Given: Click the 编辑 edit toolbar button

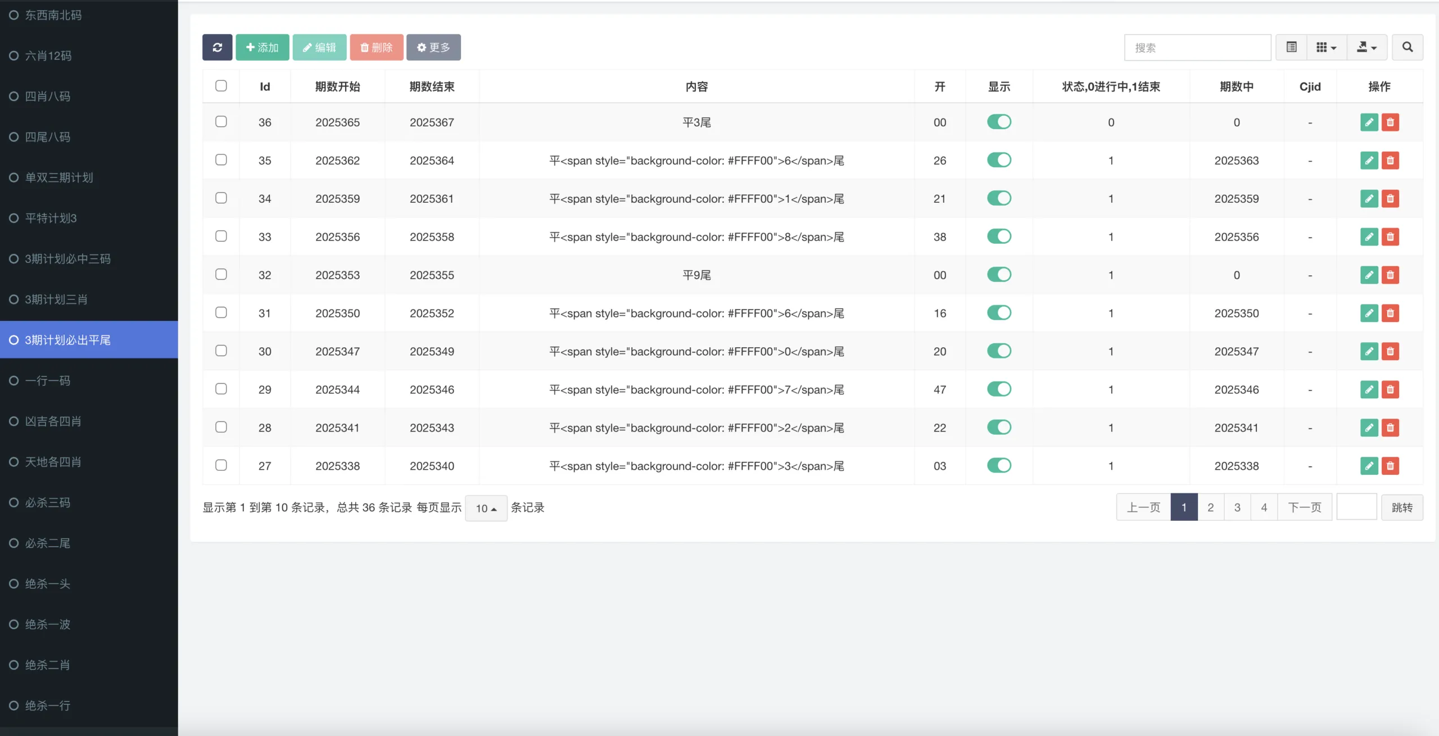Looking at the screenshot, I should click(x=319, y=47).
